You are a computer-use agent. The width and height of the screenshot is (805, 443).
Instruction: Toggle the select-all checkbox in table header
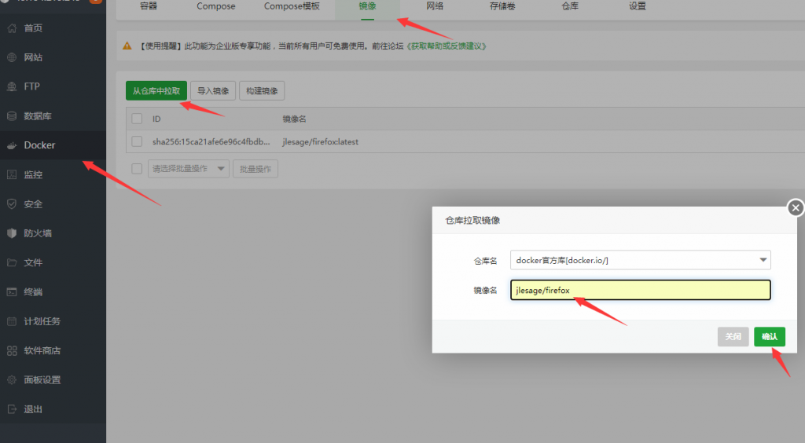pos(137,119)
